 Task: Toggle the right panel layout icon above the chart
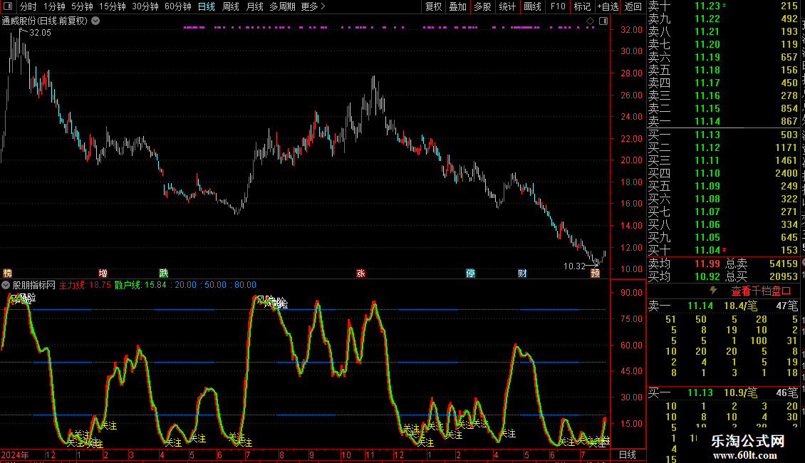tap(603, 21)
